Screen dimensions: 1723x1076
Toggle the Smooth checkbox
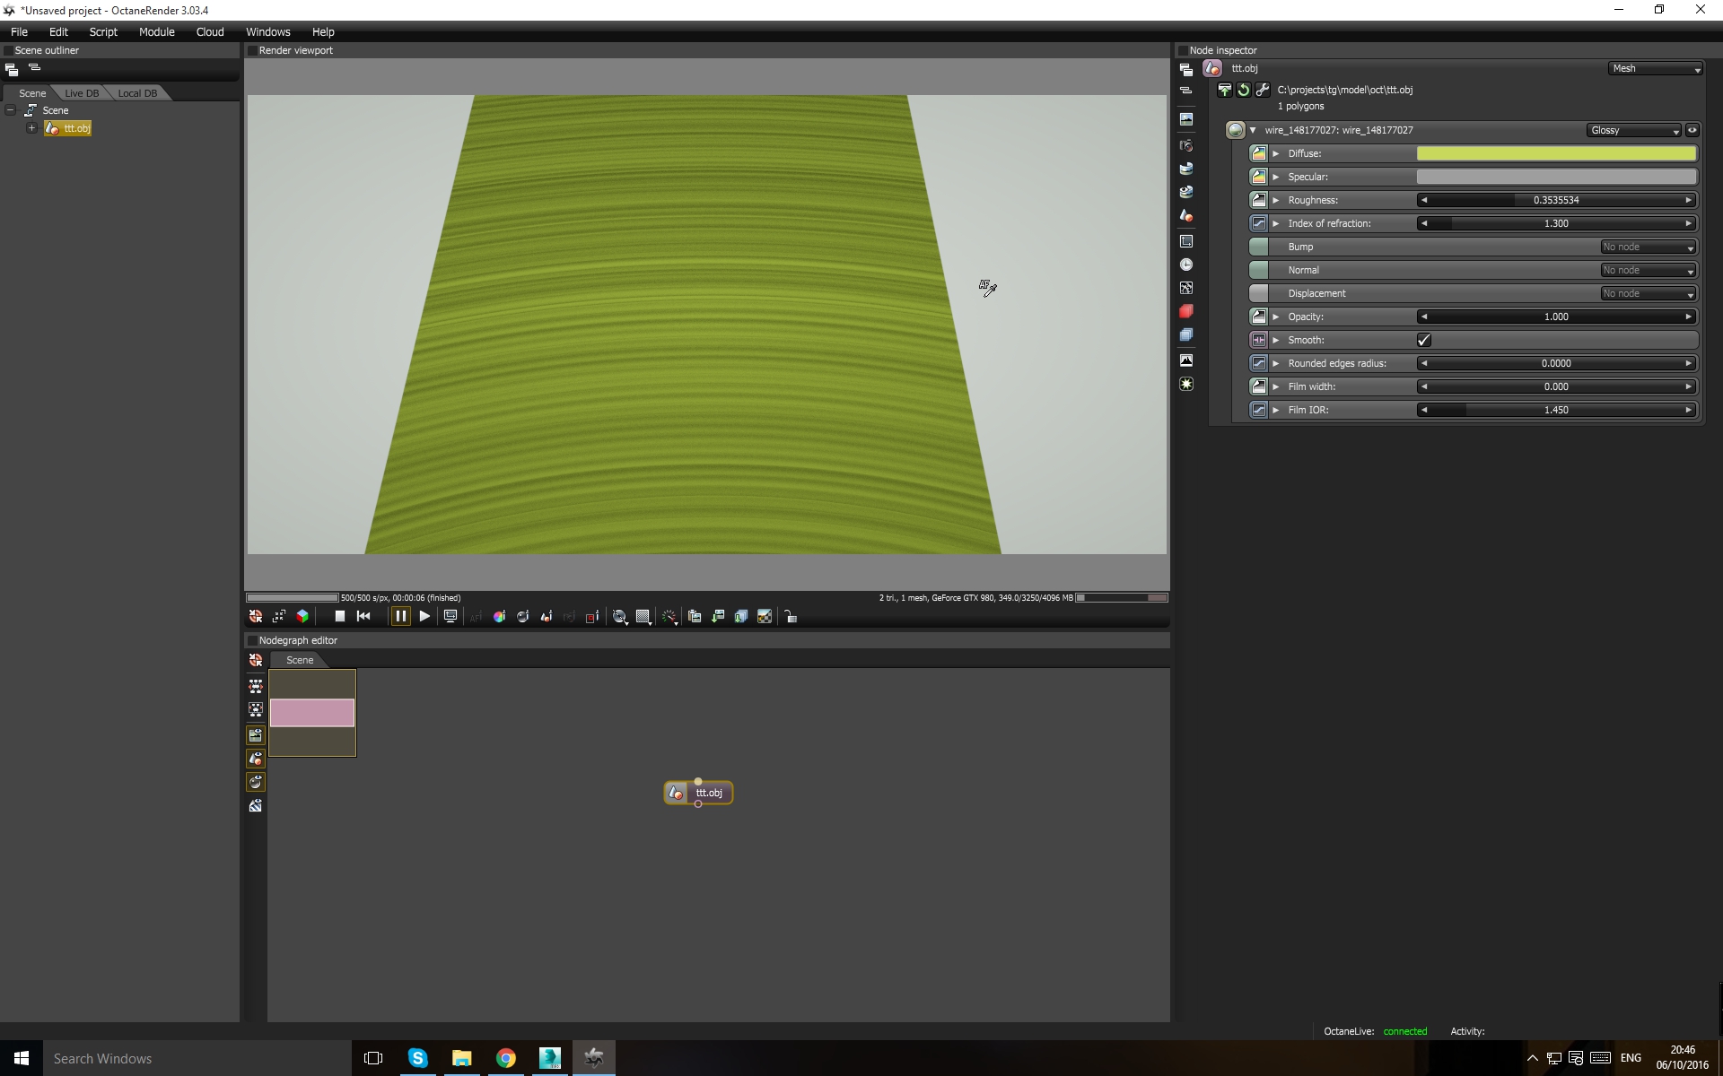(x=1424, y=340)
